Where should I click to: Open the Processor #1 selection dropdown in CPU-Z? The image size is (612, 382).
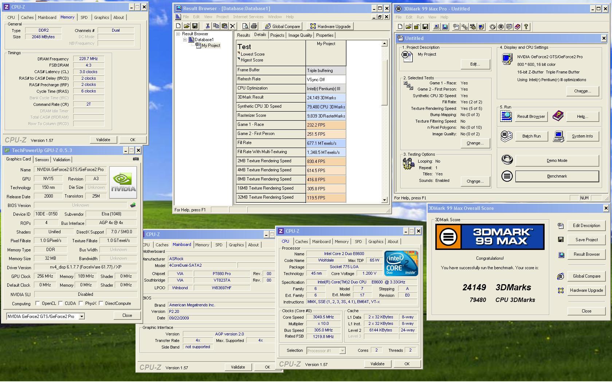[342, 351]
